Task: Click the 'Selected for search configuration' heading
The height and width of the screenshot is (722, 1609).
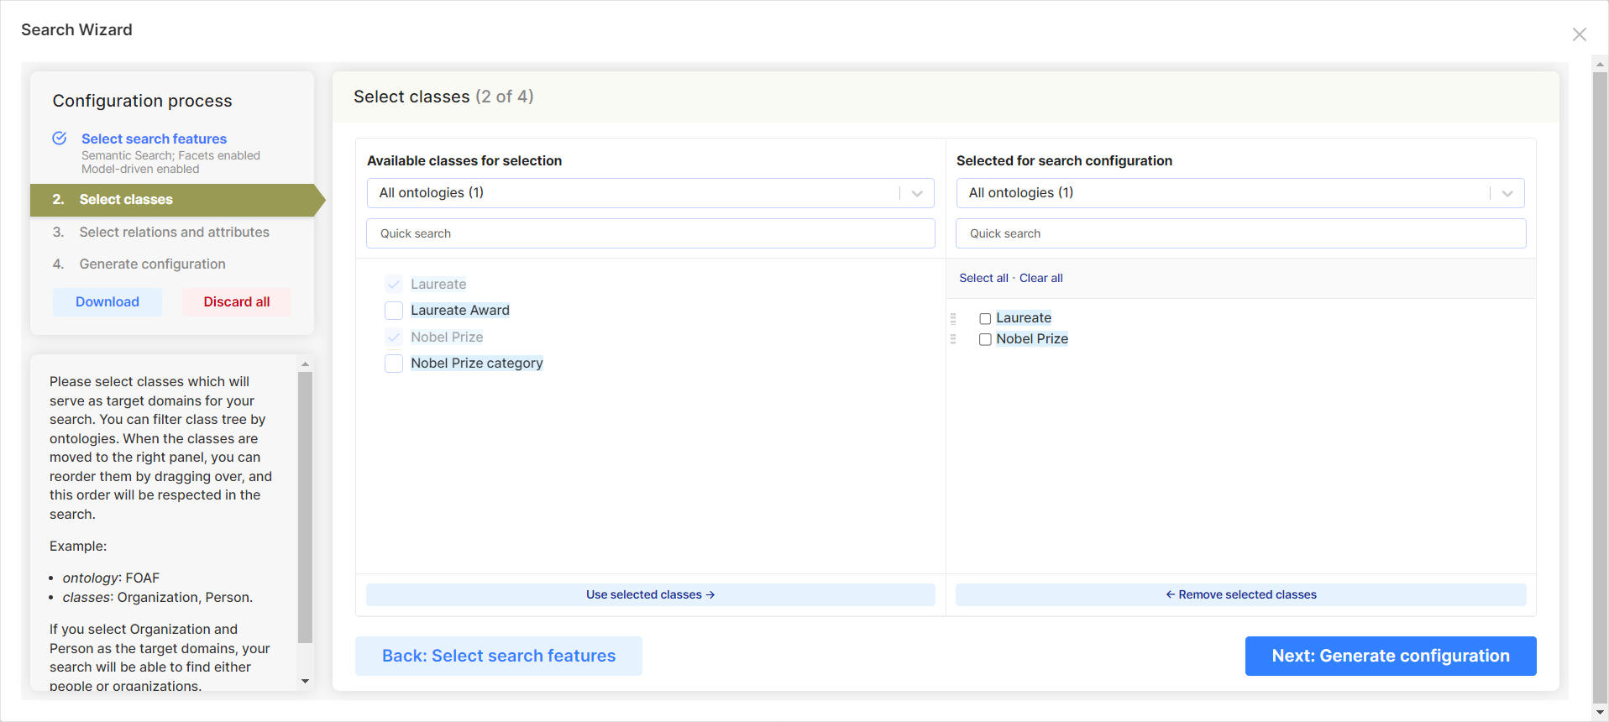Action: pos(1064,160)
